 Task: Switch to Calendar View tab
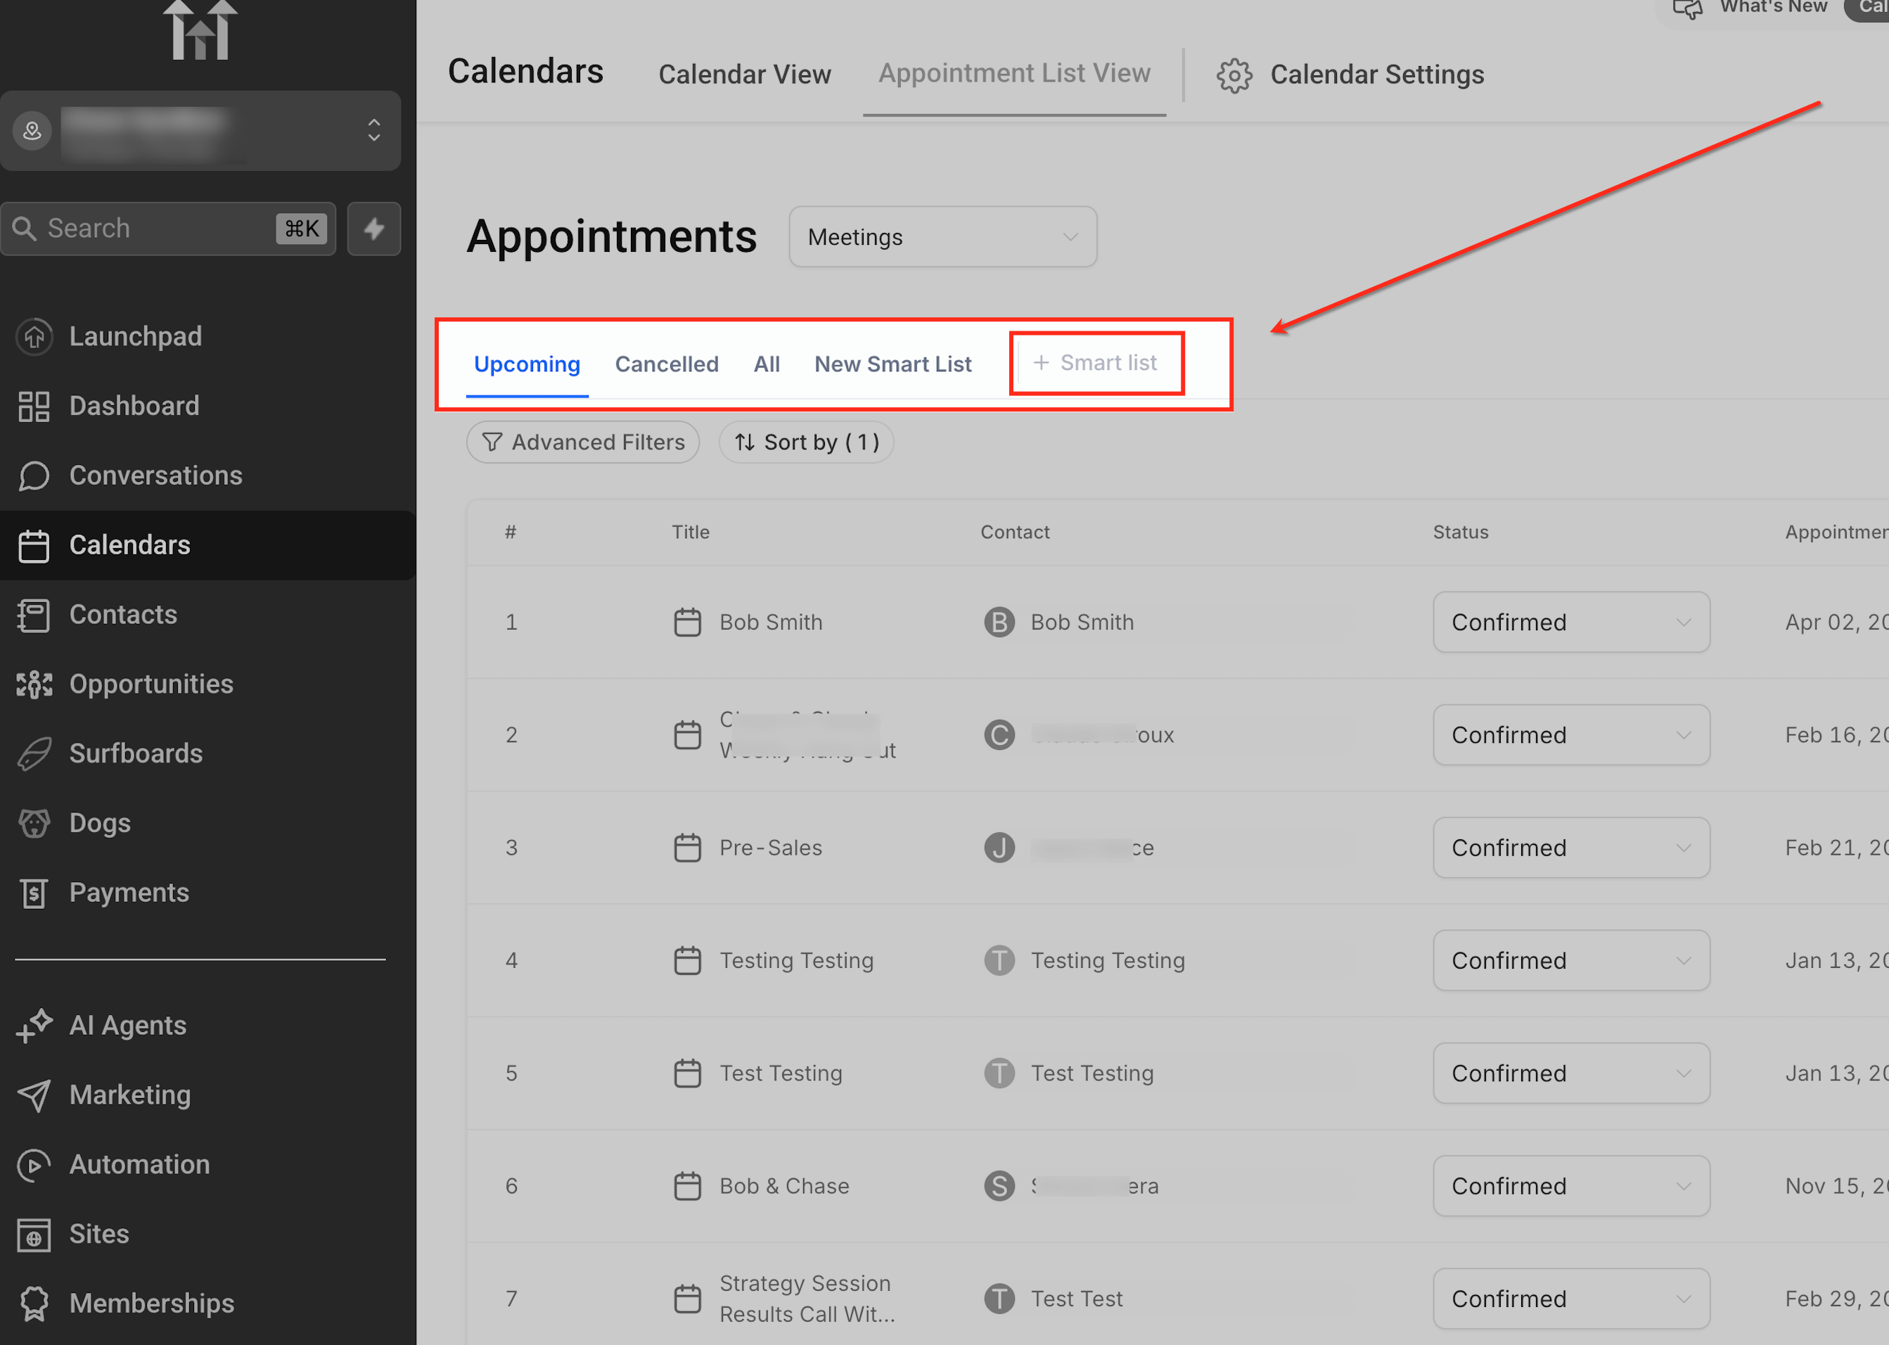[744, 75]
